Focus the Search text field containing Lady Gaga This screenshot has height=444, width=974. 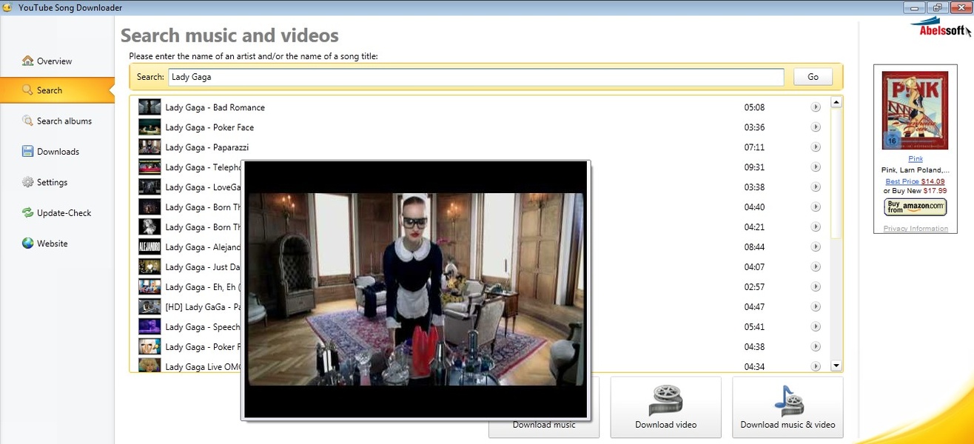point(476,77)
